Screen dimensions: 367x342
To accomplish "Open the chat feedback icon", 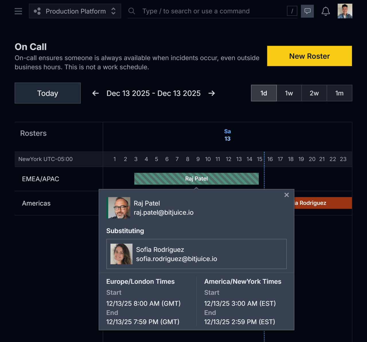I will 307,11.
